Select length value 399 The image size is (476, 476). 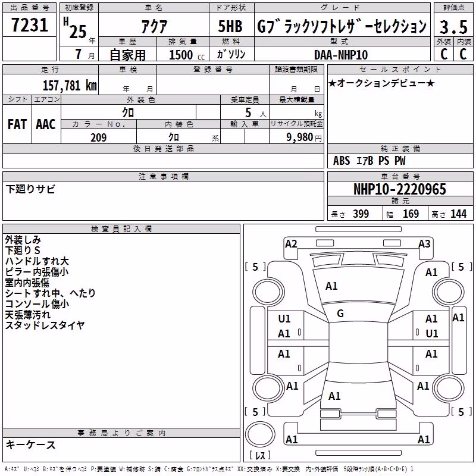click(x=361, y=214)
